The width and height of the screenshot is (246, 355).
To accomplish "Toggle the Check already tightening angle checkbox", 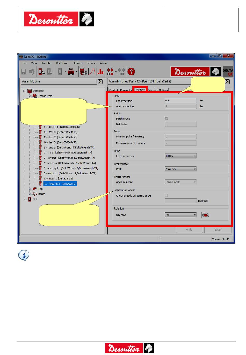I will pyautogui.click(x=166, y=195).
